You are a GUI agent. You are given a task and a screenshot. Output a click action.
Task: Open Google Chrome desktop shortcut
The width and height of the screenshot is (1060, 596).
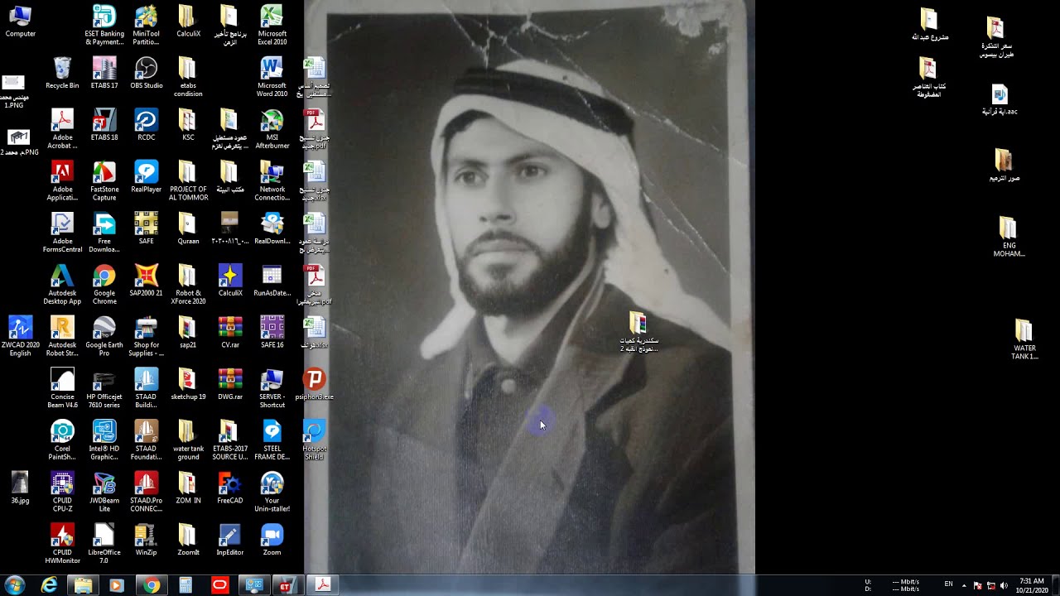click(104, 285)
